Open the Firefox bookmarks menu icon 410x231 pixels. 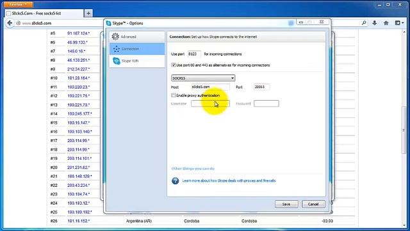pyautogui.click(x=399, y=23)
